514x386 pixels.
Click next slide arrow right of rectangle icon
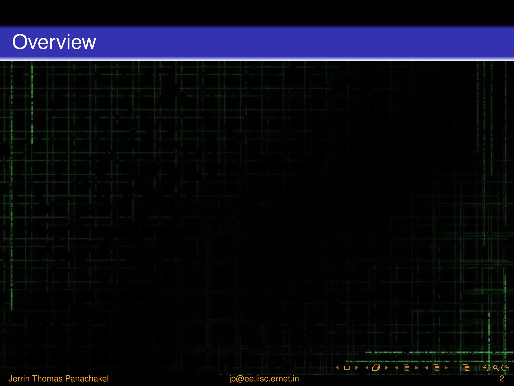pyautogui.click(x=357, y=368)
